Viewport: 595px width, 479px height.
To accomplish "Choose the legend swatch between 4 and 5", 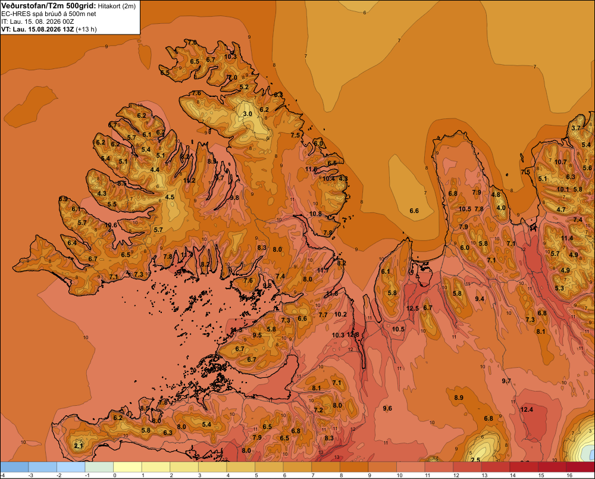I will point(241,467).
